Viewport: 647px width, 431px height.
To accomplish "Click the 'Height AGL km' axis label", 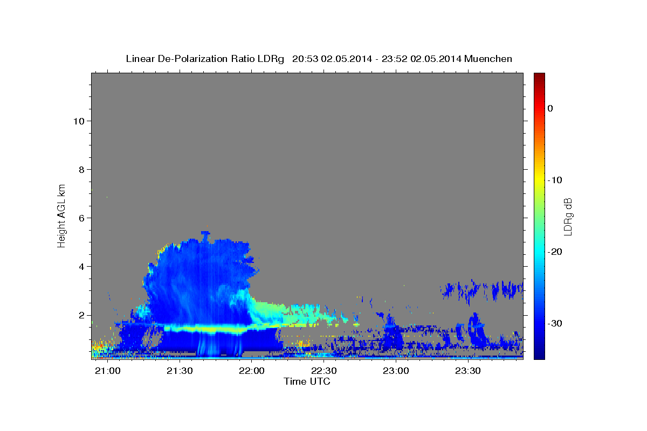I will 62,215.
